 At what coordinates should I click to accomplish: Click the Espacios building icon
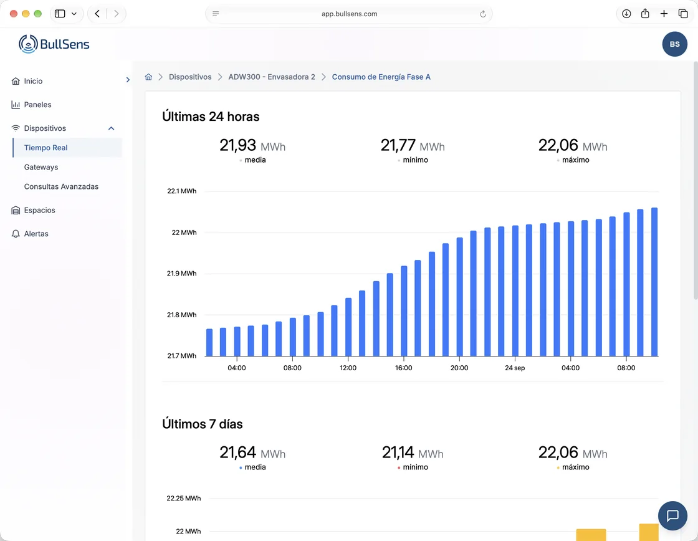[x=16, y=210]
